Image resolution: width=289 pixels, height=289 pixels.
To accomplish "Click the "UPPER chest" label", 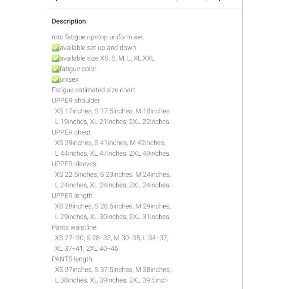I will [x=71, y=132].
